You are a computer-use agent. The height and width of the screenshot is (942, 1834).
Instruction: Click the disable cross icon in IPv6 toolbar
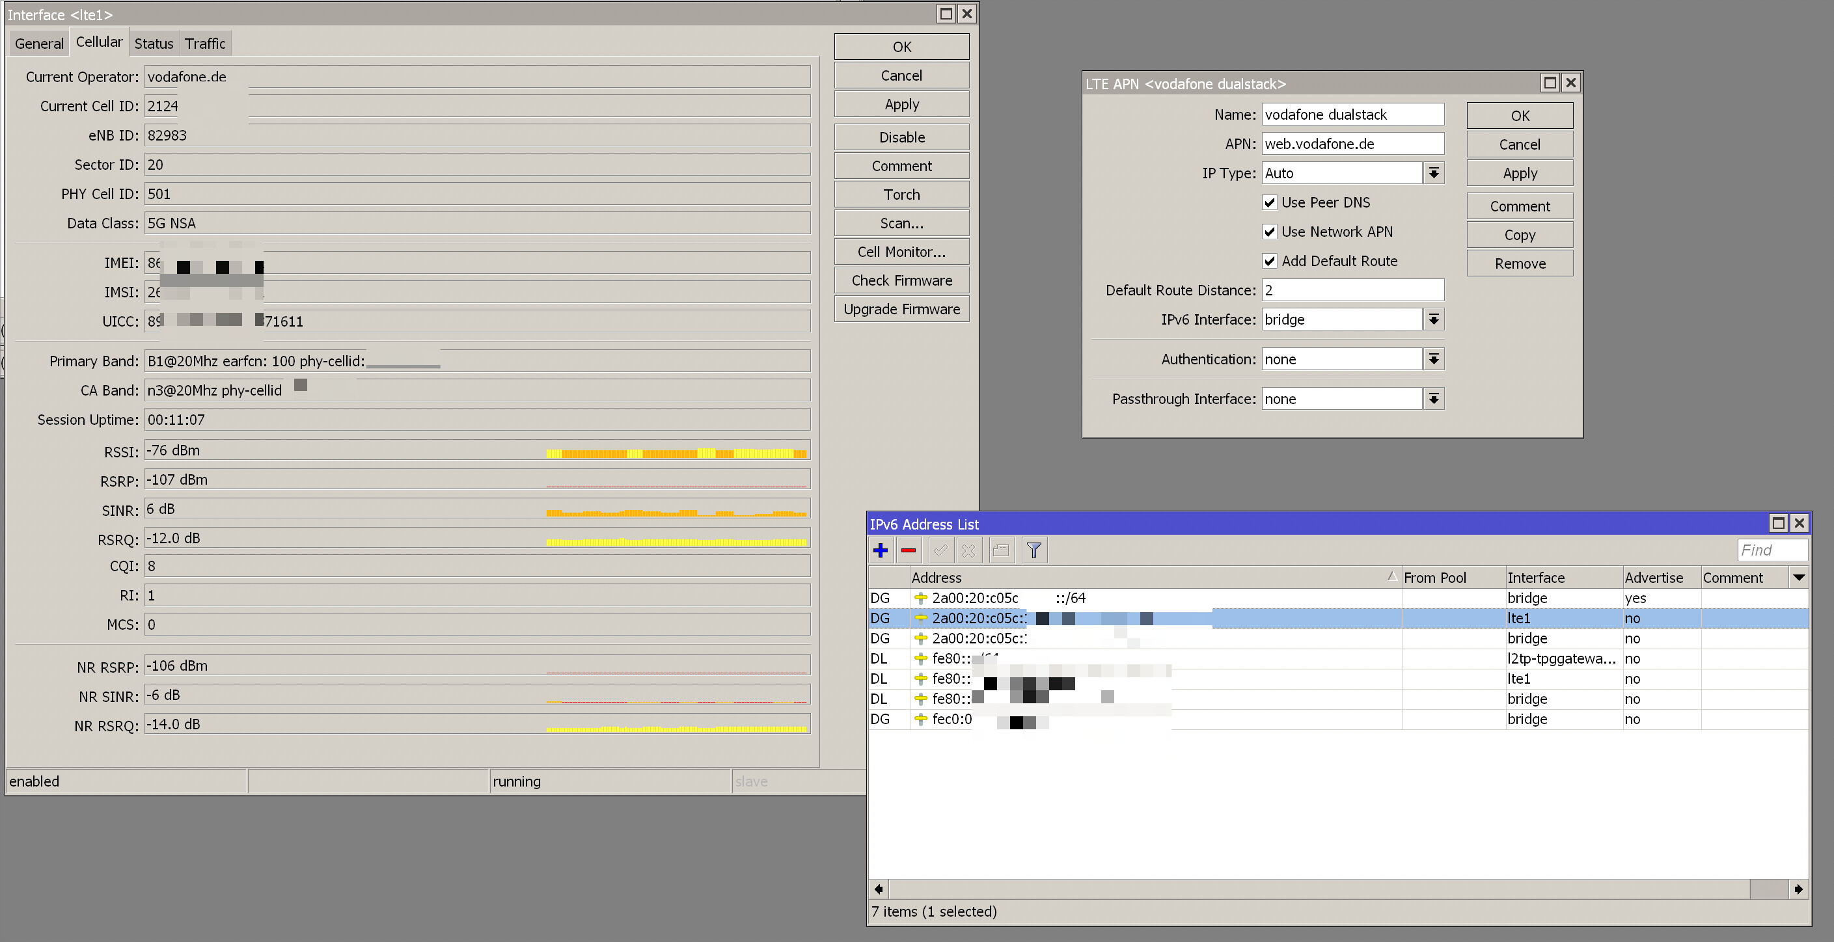(968, 550)
